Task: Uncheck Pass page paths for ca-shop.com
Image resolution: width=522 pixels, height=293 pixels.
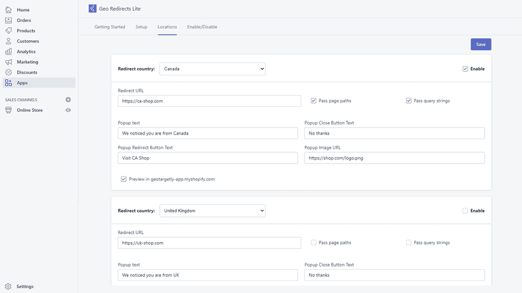Action: pos(313,101)
